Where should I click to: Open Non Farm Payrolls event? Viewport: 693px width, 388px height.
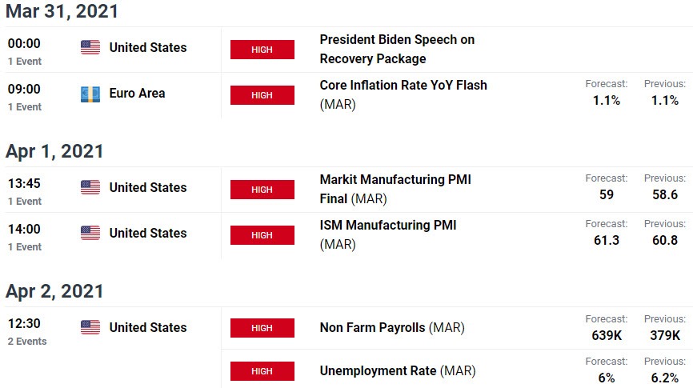[x=392, y=327]
